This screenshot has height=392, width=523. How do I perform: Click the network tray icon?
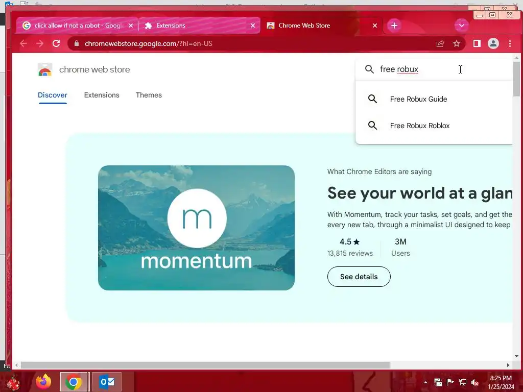click(463, 382)
